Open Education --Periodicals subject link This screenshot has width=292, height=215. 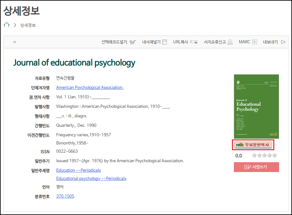click(78, 170)
